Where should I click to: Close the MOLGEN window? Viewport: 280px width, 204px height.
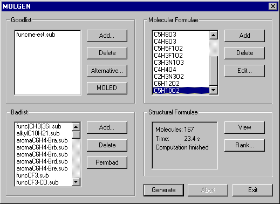(273, 6)
